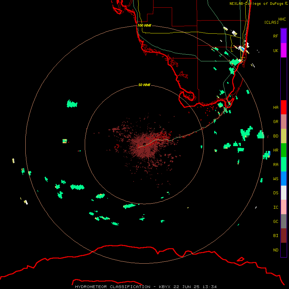The height and width of the screenshot is (289, 289).
Task: Click the 100 NMI range ring label
Action: 144,25
